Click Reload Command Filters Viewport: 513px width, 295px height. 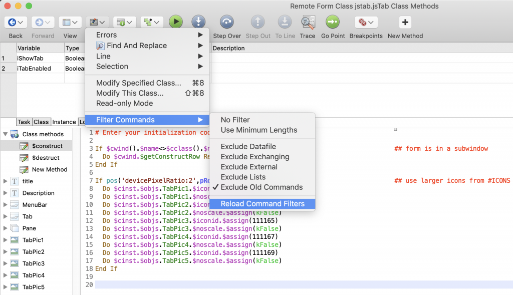[x=263, y=203]
